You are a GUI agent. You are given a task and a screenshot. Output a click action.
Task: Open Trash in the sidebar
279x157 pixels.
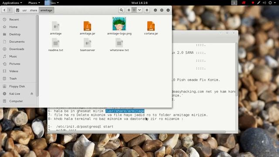click(18, 78)
